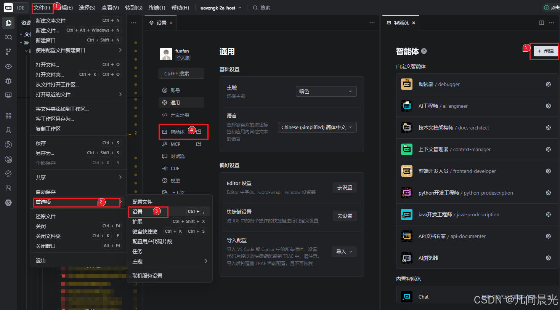Open the Run and Debug bug icon
This screenshot has width=560, height=310.
[x=8, y=81]
